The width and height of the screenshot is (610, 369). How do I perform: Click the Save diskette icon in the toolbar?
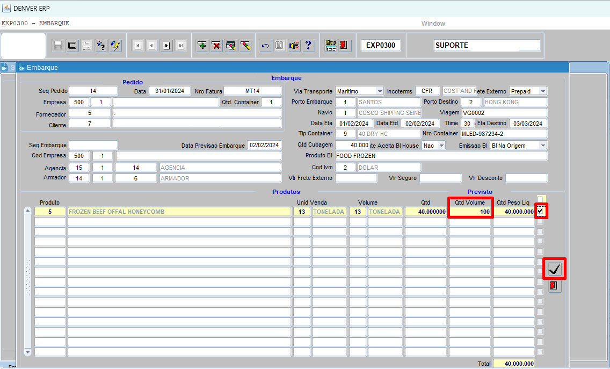click(x=58, y=46)
